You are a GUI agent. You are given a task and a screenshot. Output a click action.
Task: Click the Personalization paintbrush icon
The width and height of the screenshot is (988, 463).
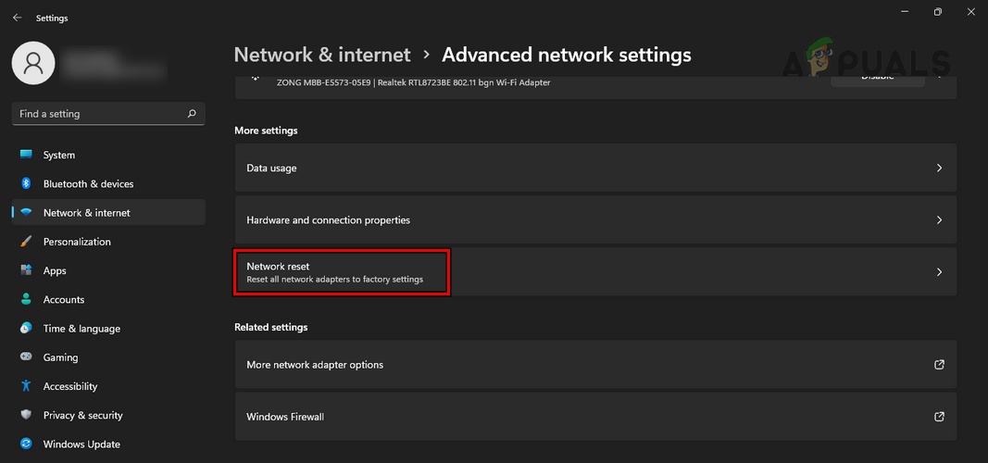pos(26,242)
